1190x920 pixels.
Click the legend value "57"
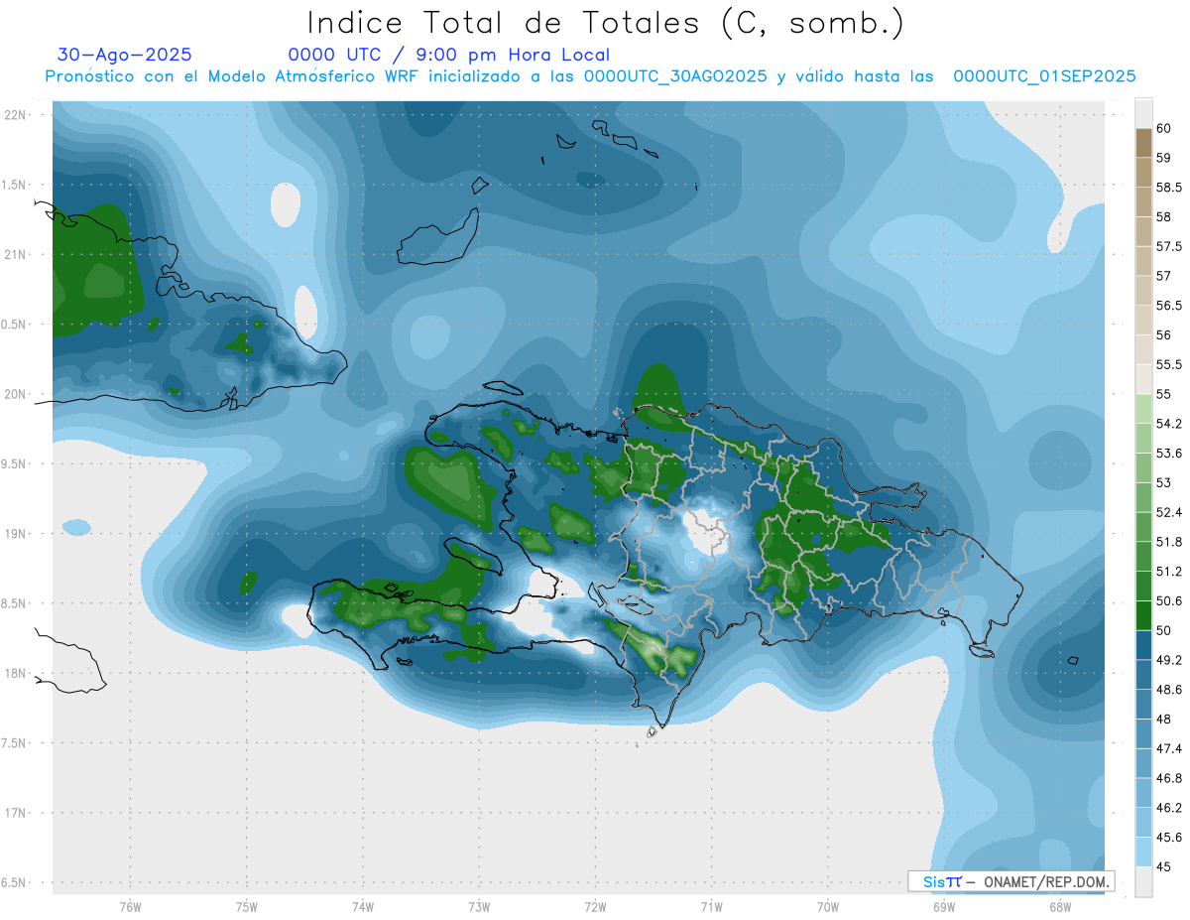click(x=1164, y=276)
